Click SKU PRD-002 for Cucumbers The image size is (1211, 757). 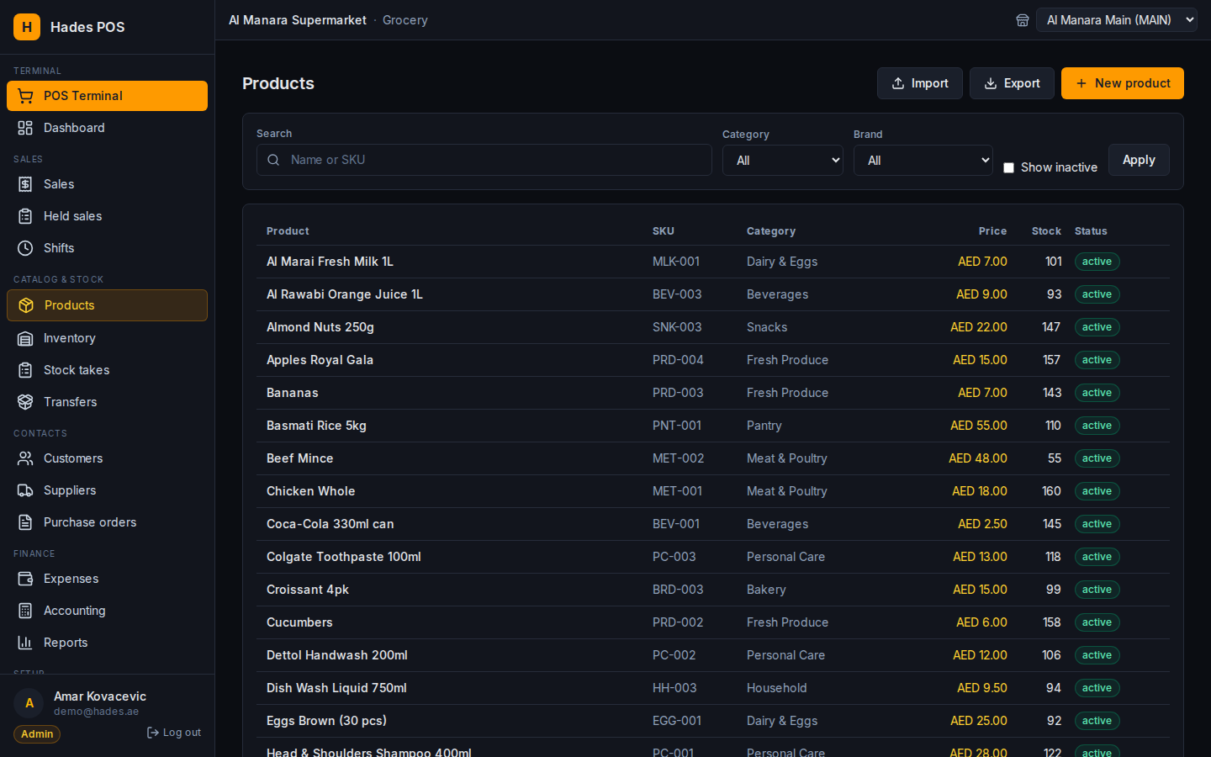678,622
